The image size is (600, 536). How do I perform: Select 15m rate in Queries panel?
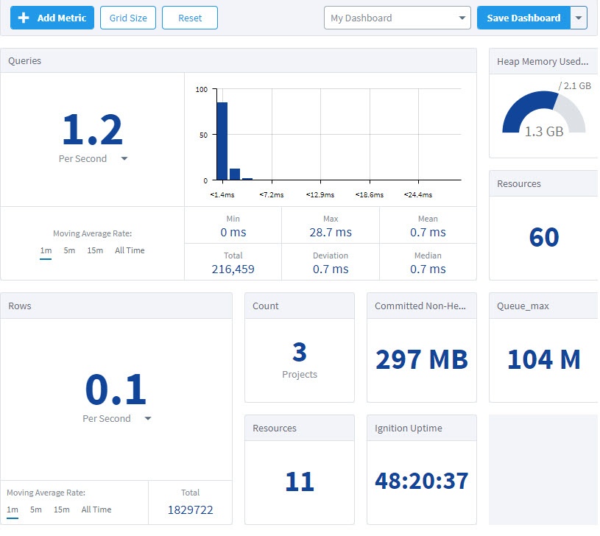pos(95,250)
